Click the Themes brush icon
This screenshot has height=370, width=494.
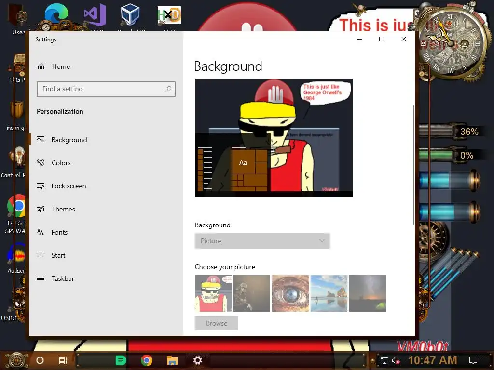[41, 209]
